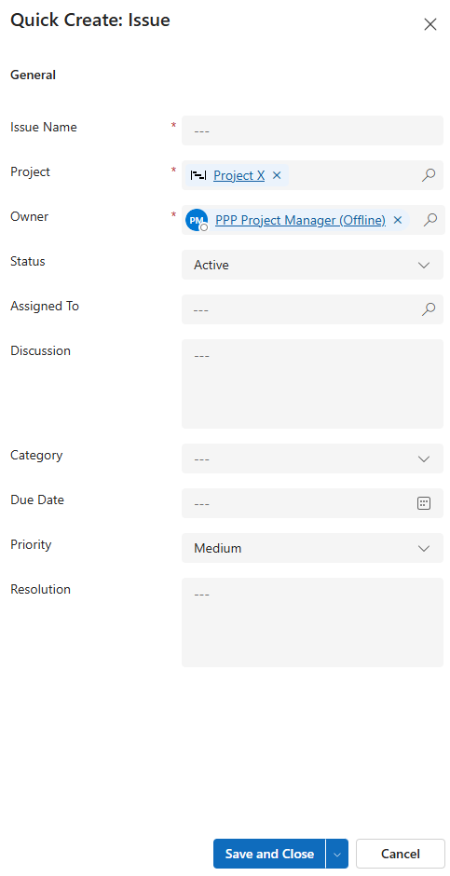Click the Owner lookup search magnifier icon
The width and height of the screenshot is (450, 876).
point(430,220)
